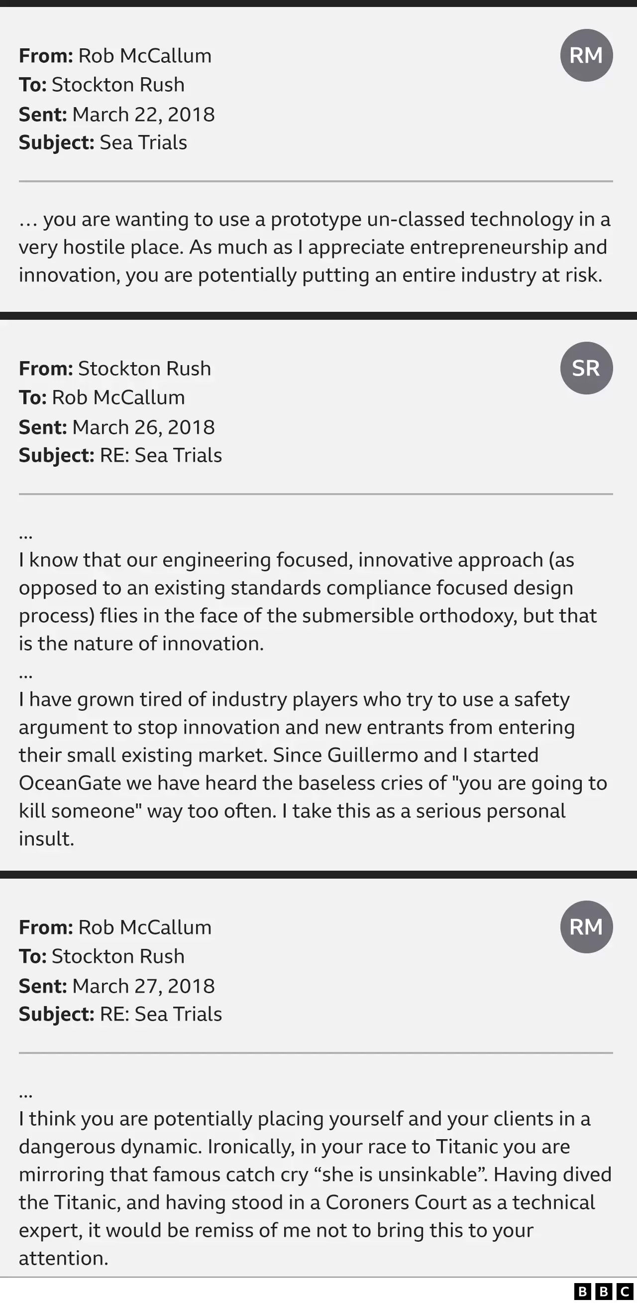Click the "RE: Sea Trials" subject in Rush's email
Image resolution: width=637 pixels, height=1305 pixels.
[161, 455]
